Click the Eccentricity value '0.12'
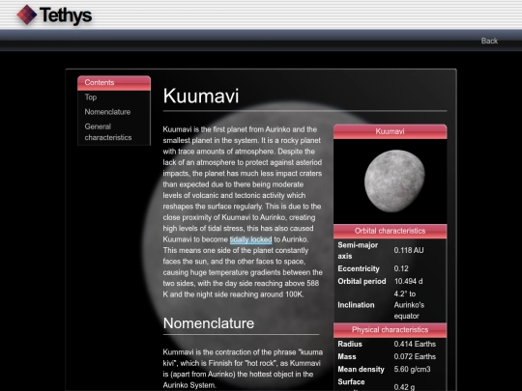 click(x=401, y=268)
